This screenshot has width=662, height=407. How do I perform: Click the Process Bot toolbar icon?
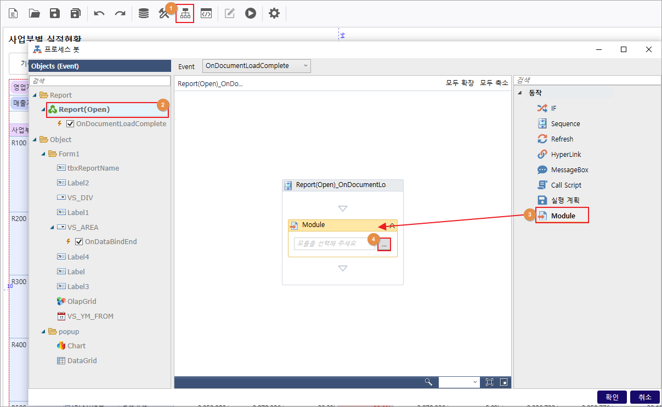[x=185, y=14]
